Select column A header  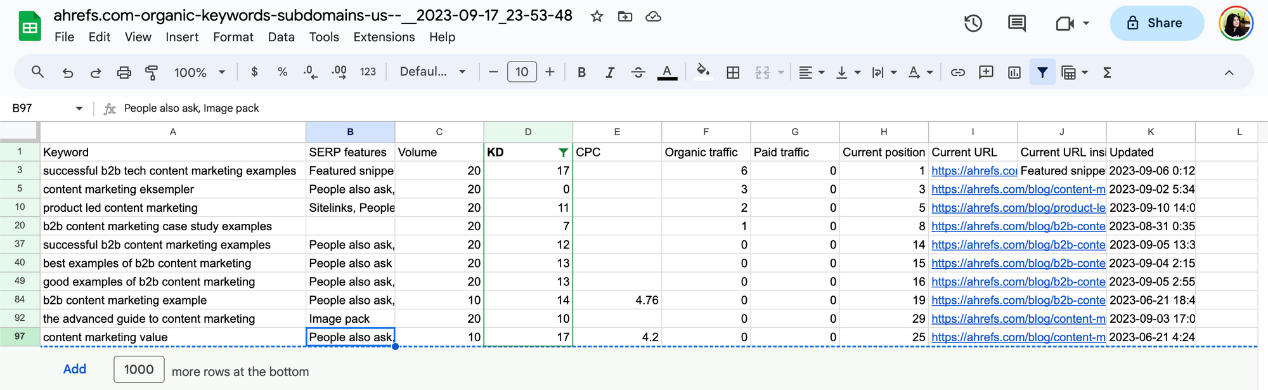click(x=173, y=132)
